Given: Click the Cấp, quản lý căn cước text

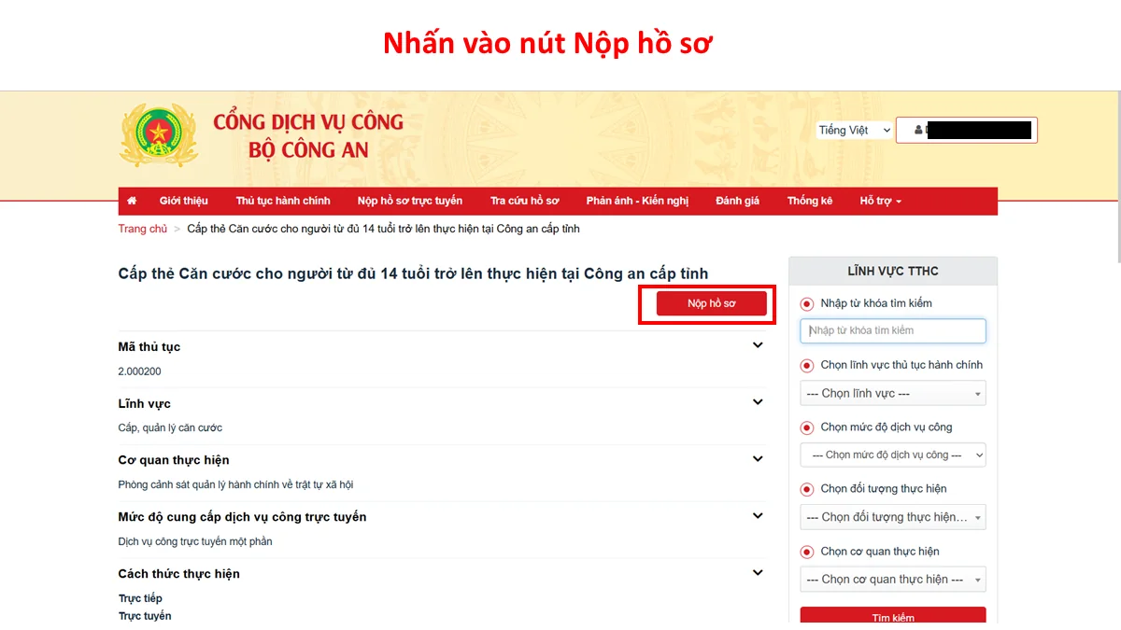Looking at the screenshot, I should tap(170, 428).
